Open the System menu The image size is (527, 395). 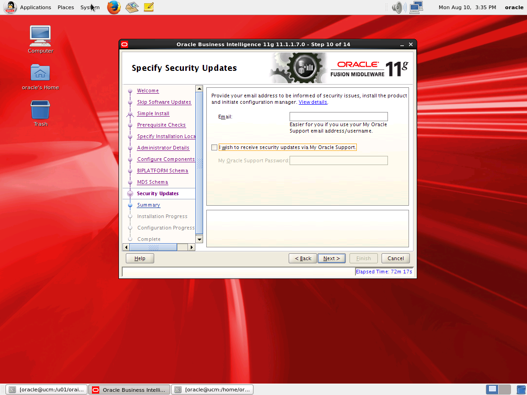click(x=90, y=7)
